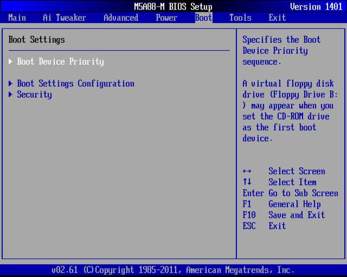
Task: Click the arrow beside Boot Device Priority
Action: click(x=10, y=62)
